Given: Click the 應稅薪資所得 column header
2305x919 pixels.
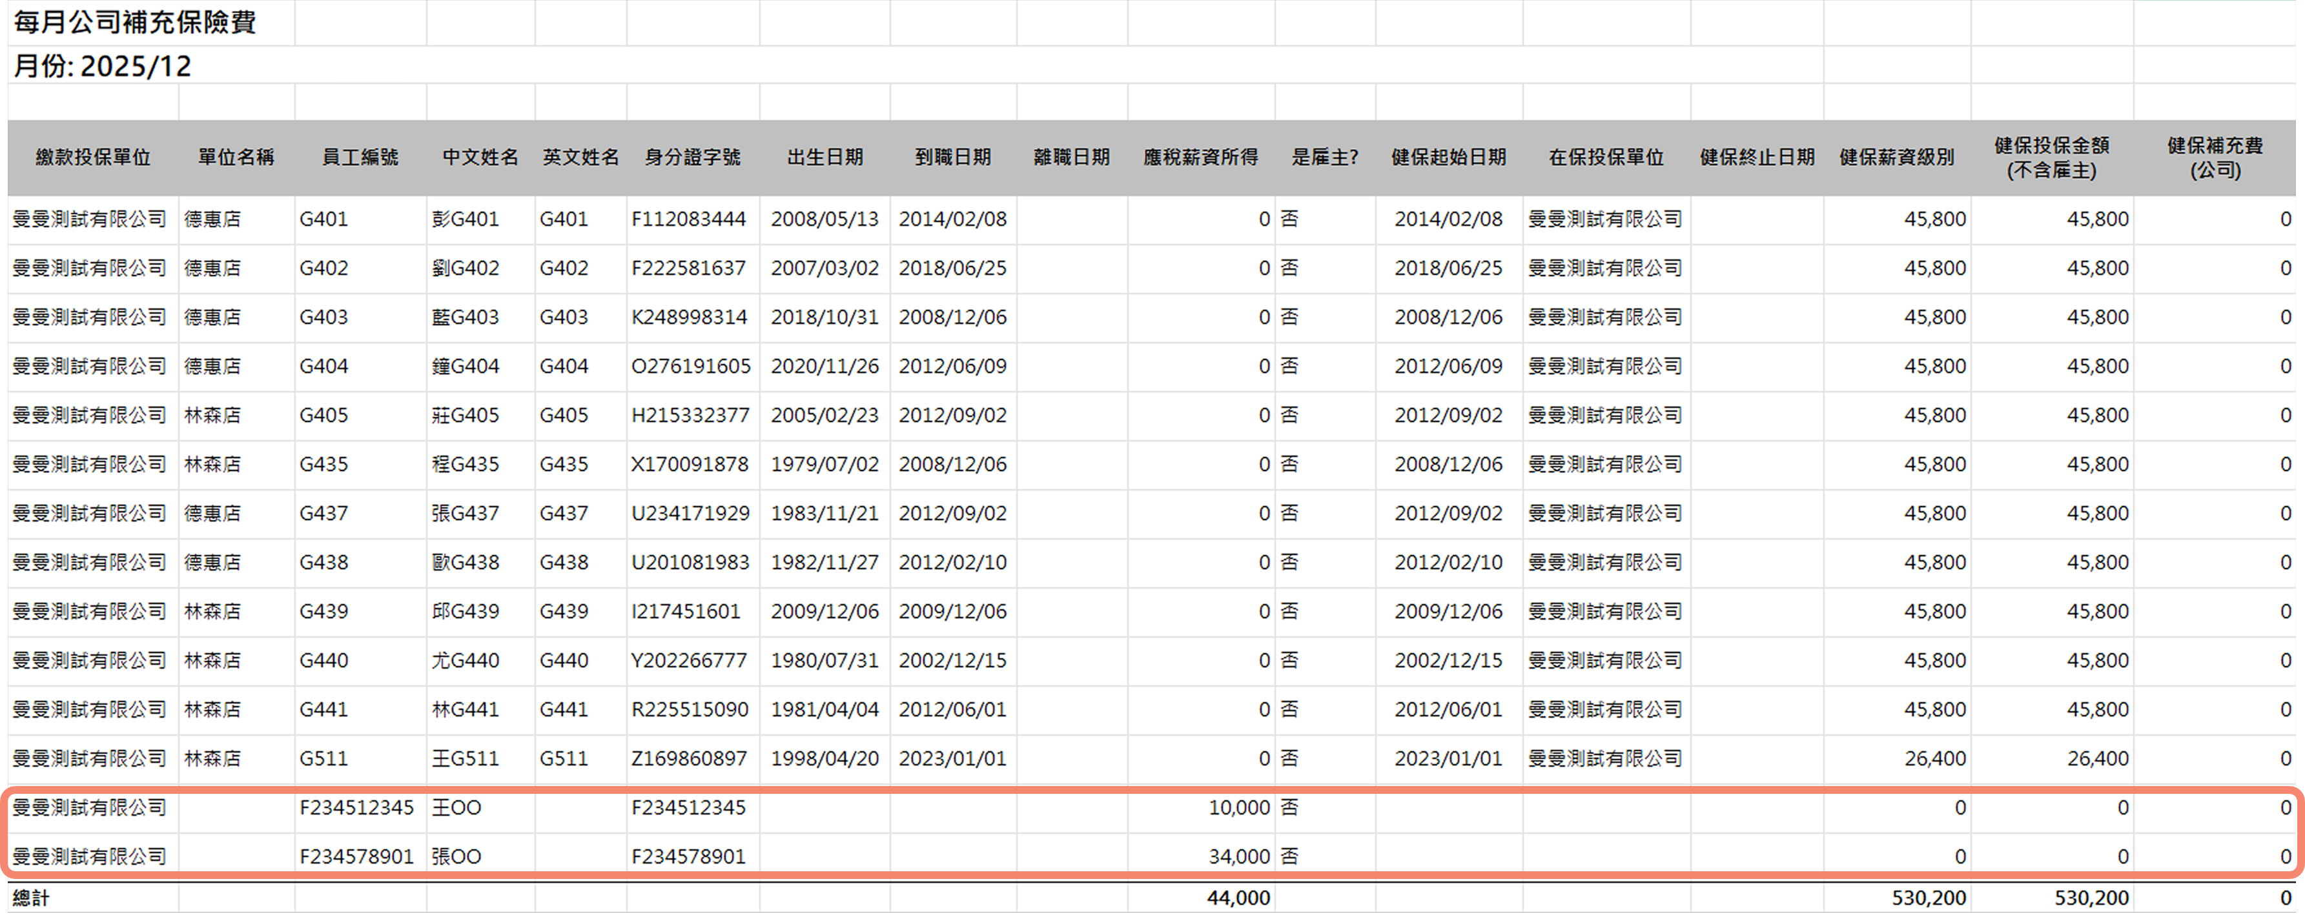Looking at the screenshot, I should click(x=1200, y=157).
